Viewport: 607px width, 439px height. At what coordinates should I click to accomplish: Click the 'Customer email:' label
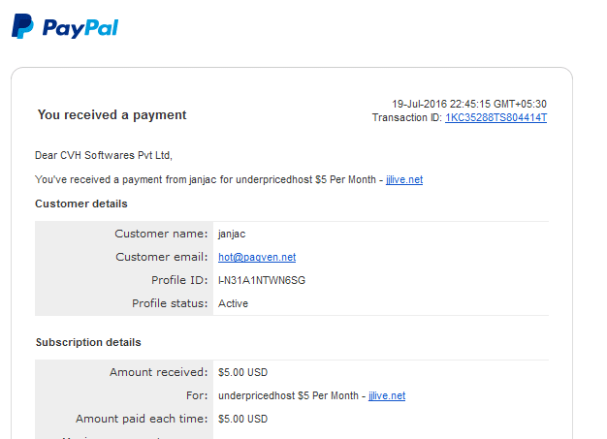click(x=162, y=257)
